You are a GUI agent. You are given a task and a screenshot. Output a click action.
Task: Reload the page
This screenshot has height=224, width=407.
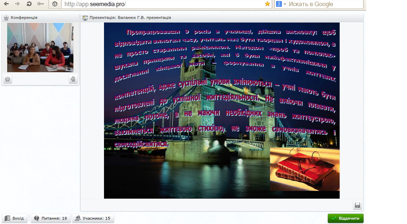[29, 4]
